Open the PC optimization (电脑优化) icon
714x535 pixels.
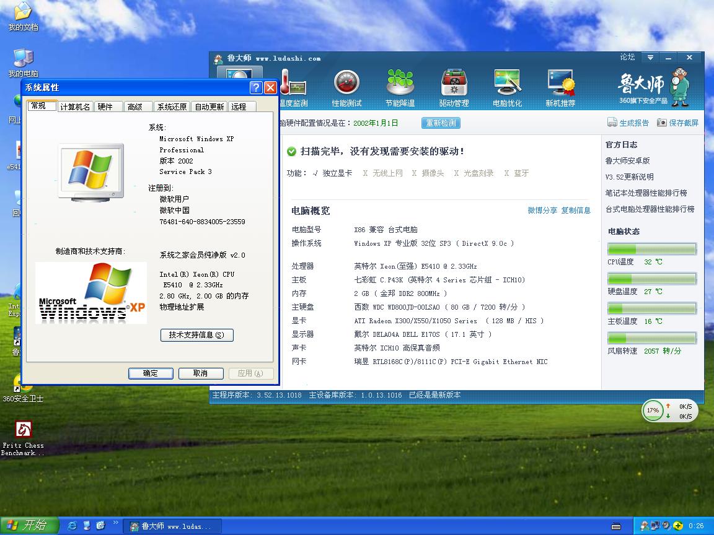pos(507,89)
